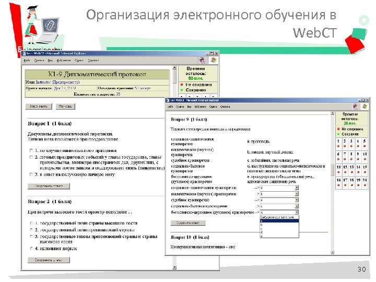Click the 'Закончить' button in the back window
The height and width of the screenshot is (282, 376).
(39, 106)
